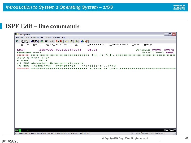Click the 01.01 version text

pos(92,50)
